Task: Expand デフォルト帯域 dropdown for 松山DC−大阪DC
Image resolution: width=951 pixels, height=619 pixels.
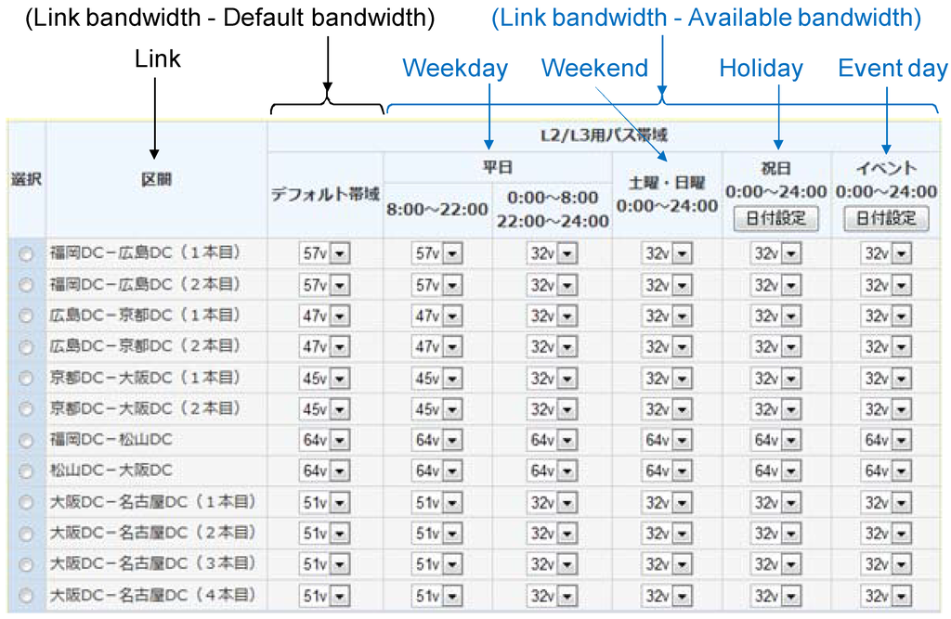Action: 324,471
